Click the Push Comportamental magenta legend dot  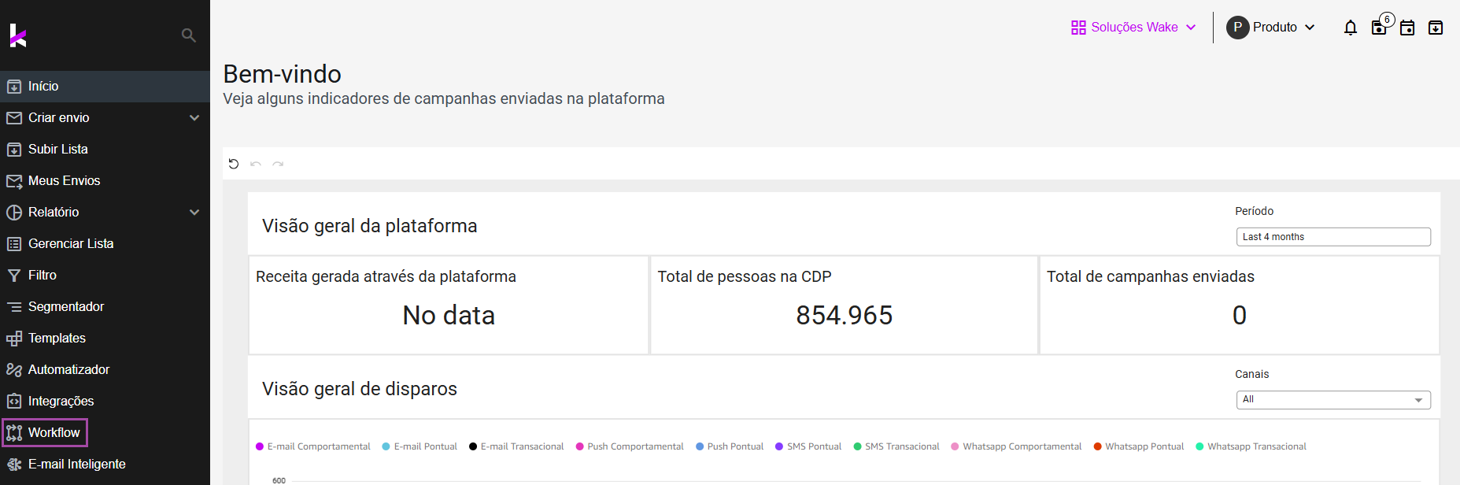point(580,446)
